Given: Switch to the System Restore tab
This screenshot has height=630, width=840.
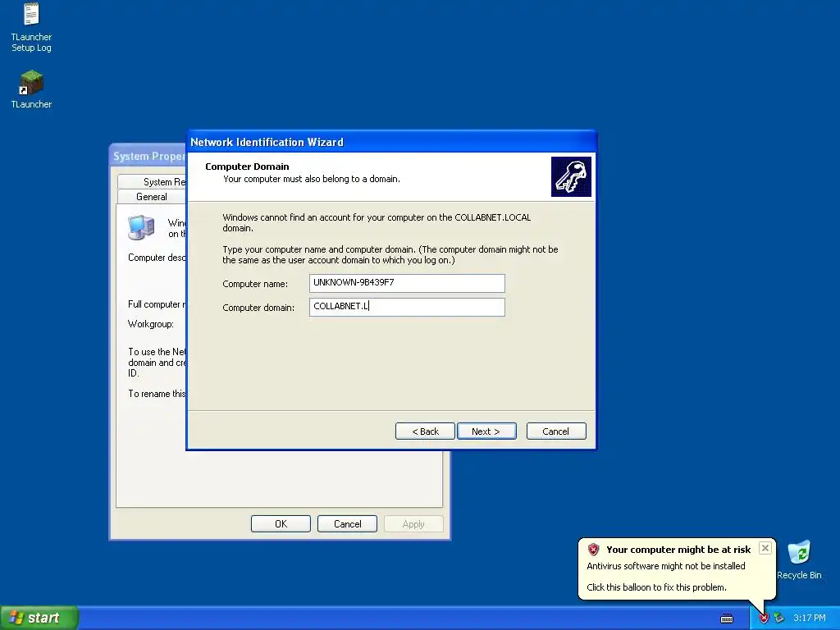Looking at the screenshot, I should point(152,181).
